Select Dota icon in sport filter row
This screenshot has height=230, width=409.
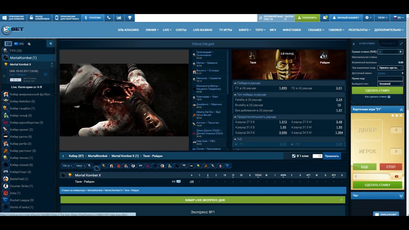click(x=119, y=166)
